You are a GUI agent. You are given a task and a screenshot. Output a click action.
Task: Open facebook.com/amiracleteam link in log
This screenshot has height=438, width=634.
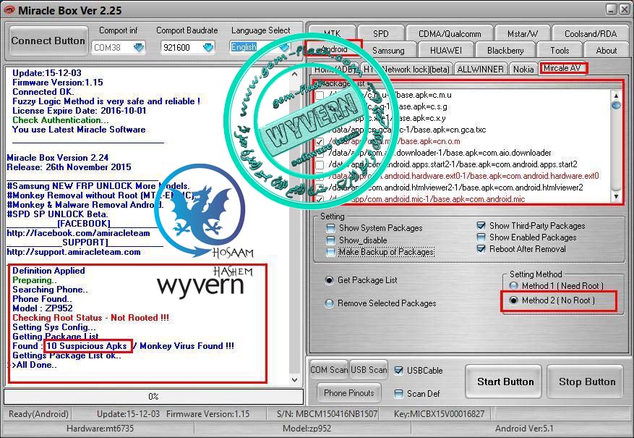pyautogui.click(x=79, y=233)
